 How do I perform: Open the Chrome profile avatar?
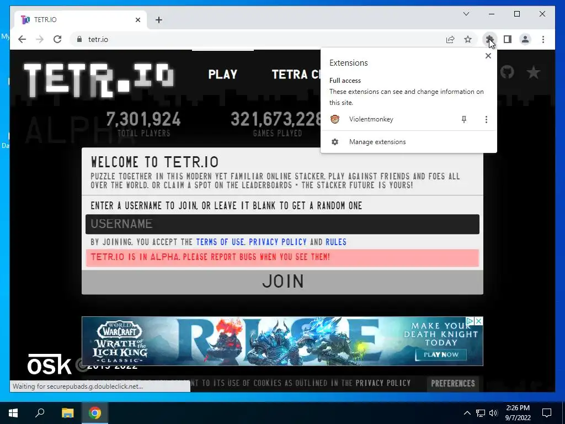(x=525, y=39)
